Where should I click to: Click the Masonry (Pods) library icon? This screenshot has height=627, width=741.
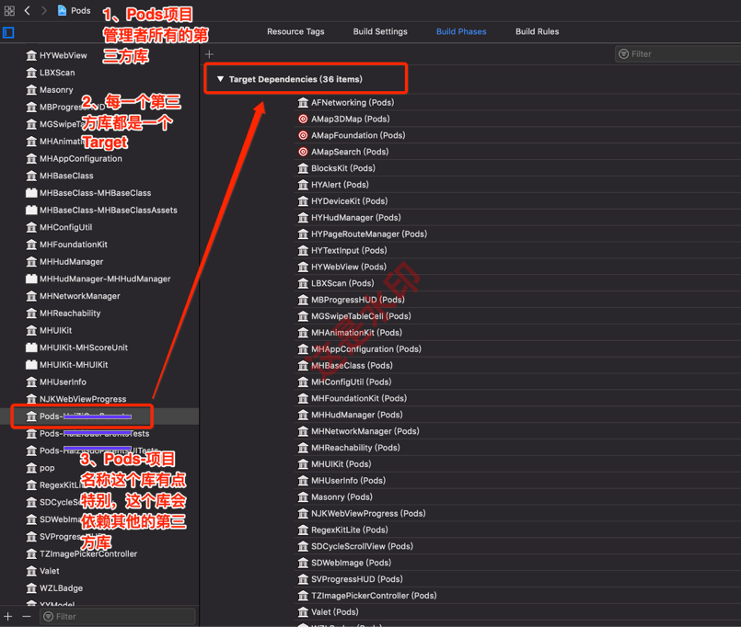click(x=303, y=497)
